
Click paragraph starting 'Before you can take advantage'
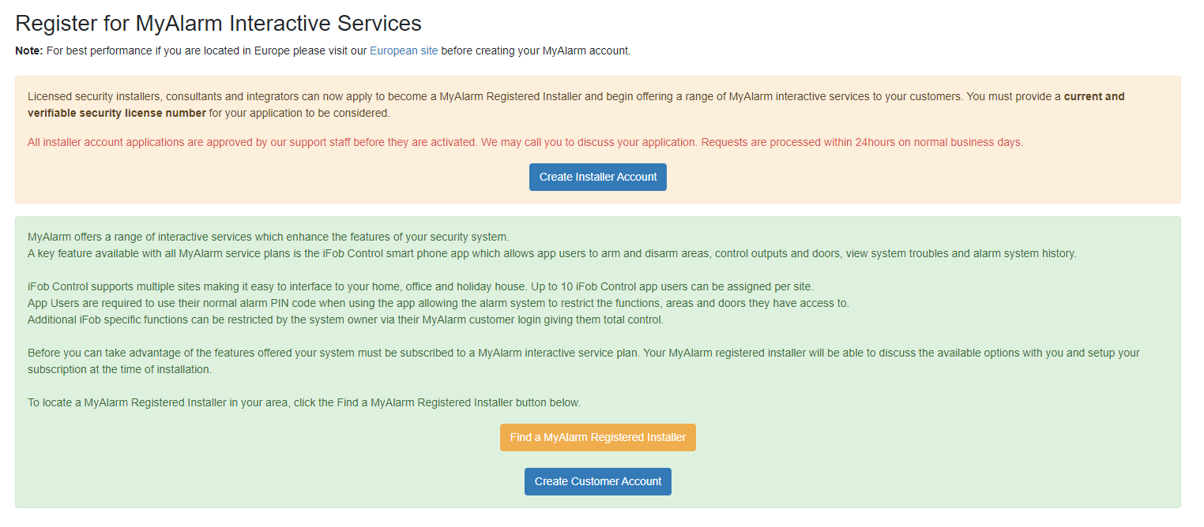(x=584, y=361)
